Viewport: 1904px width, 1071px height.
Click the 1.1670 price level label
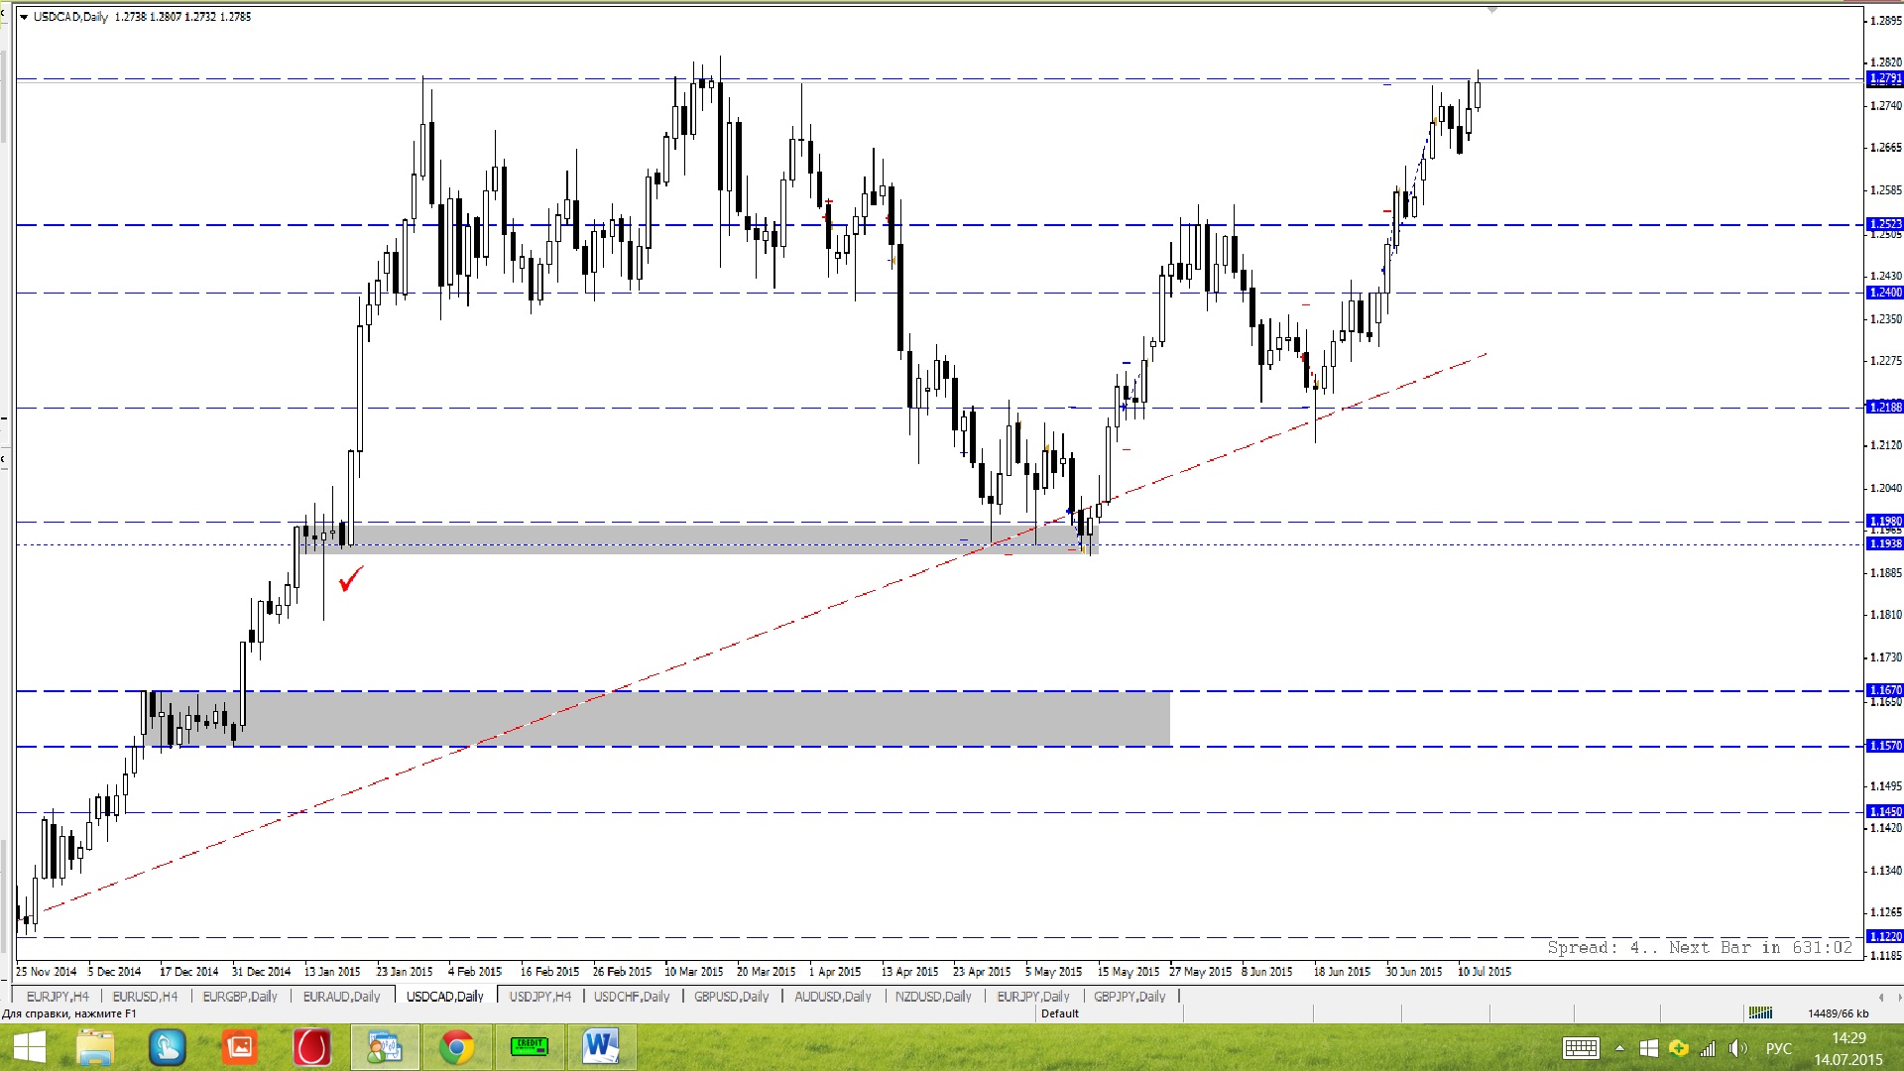pos(1885,689)
